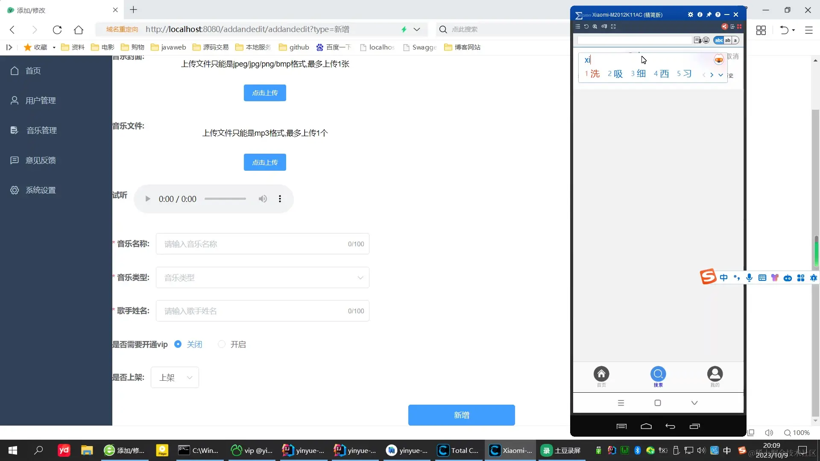
Task: Select the 关闭 vip radio option
Action: click(x=178, y=344)
